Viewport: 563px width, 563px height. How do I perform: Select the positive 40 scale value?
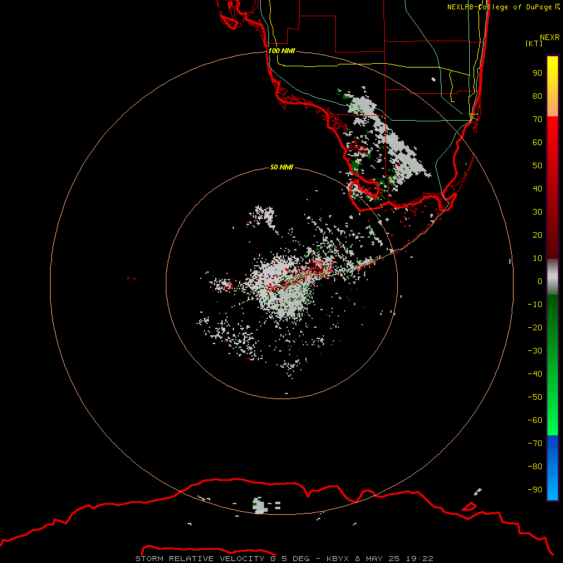[x=537, y=189]
